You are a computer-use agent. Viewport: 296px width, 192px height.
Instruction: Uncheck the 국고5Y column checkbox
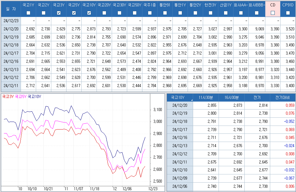pyautogui.click(x=74, y=13)
